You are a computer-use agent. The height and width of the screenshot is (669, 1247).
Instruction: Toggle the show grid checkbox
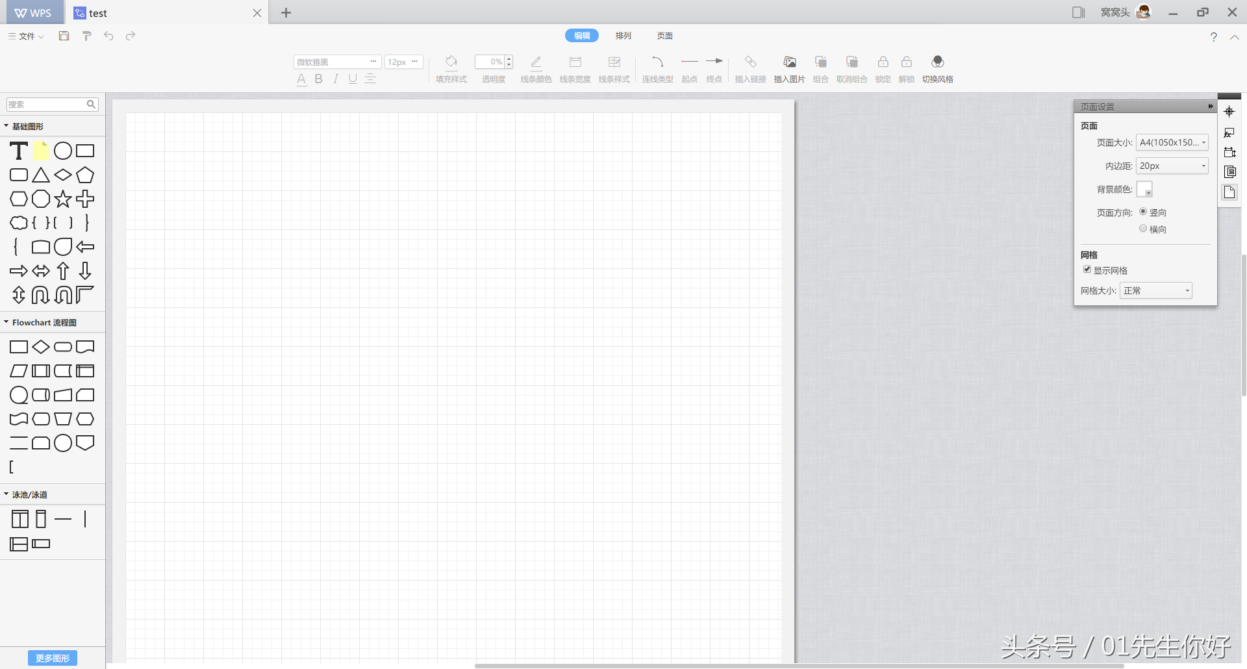tap(1087, 270)
